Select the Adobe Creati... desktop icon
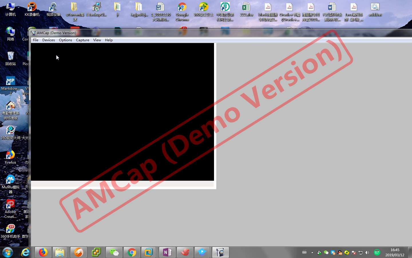Screen dimensions: 412x258 (10, 209)
